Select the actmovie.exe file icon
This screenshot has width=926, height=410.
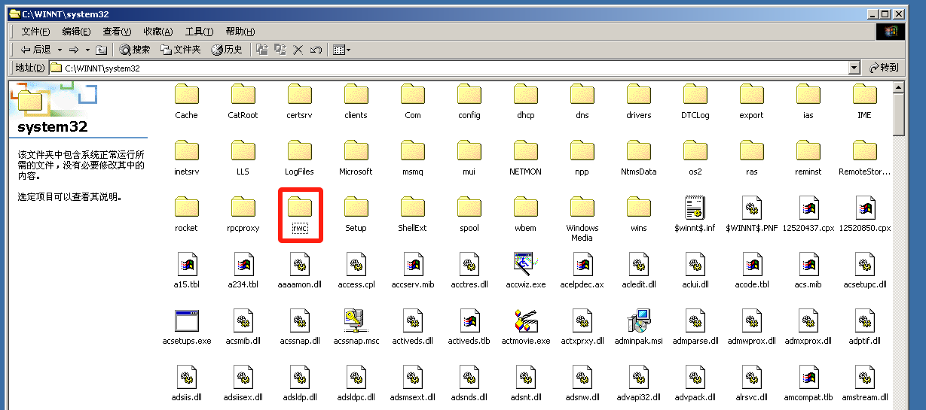click(x=525, y=320)
